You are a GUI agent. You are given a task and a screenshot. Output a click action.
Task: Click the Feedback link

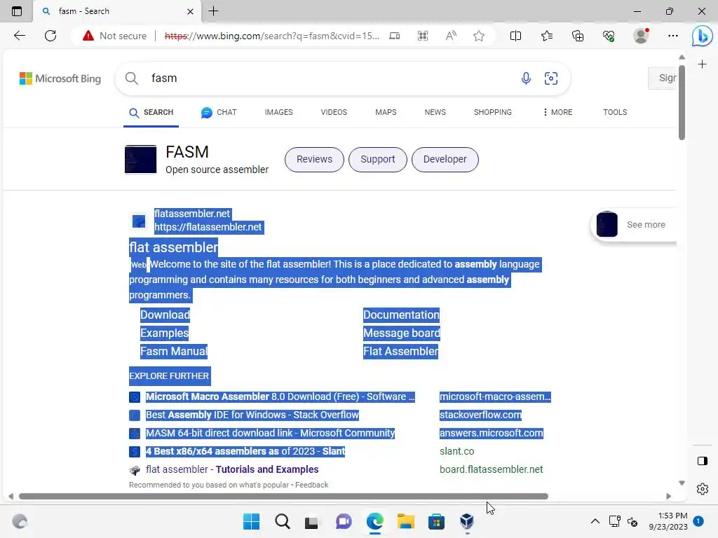(311, 485)
